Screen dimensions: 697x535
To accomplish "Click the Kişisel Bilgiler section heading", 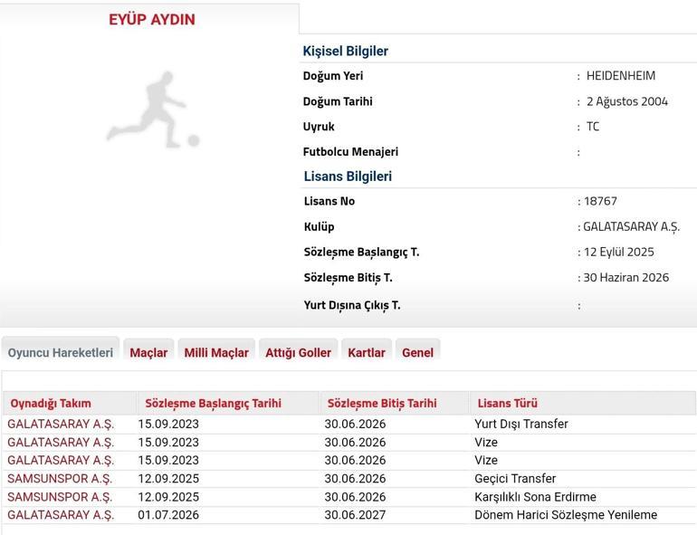I will click(x=345, y=52).
